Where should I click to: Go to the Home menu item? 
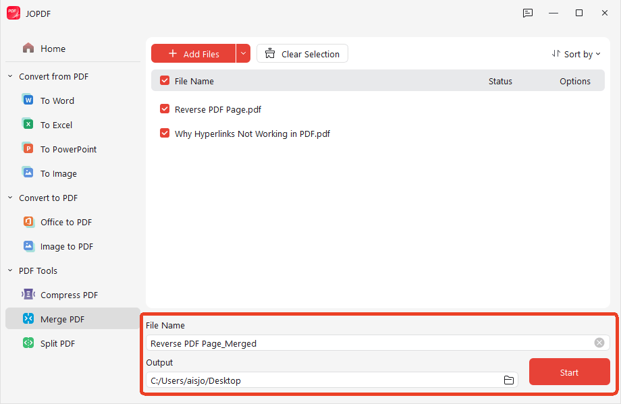click(x=73, y=49)
